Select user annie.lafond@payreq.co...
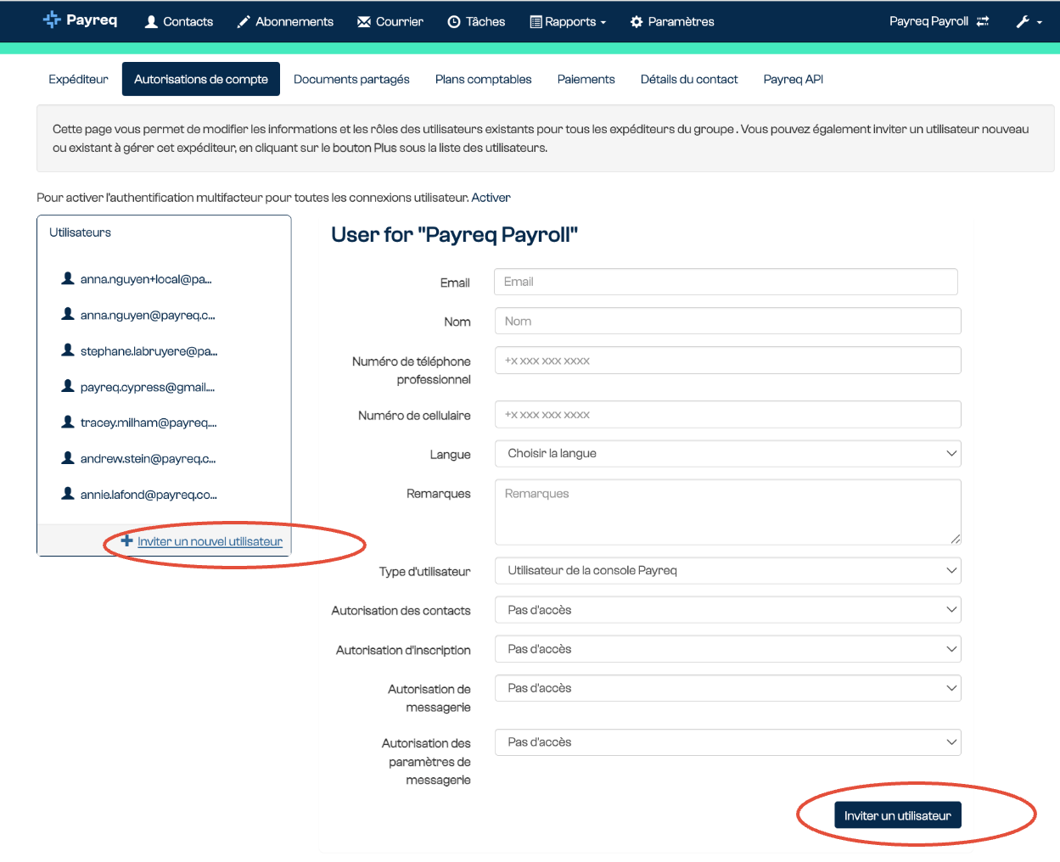This screenshot has height=862, width=1060. pyautogui.click(x=149, y=495)
